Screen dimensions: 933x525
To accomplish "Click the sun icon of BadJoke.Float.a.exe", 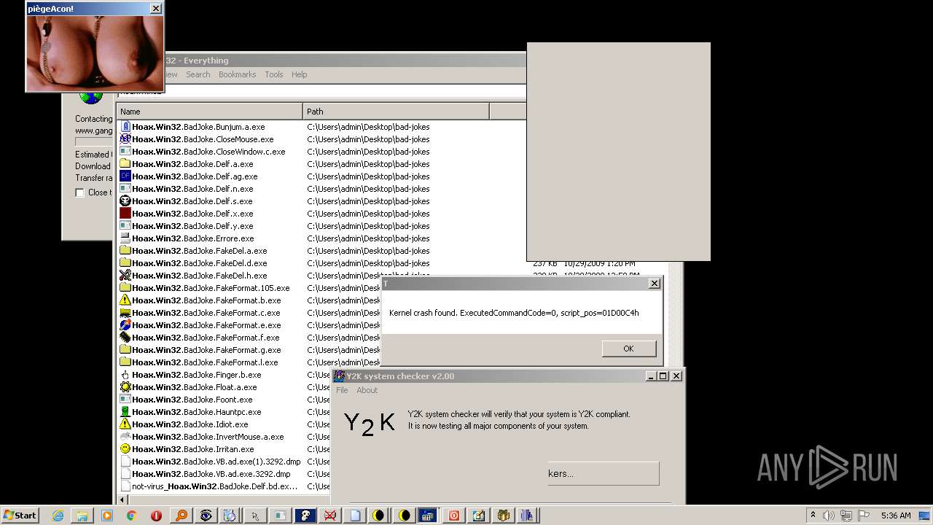I will point(125,387).
